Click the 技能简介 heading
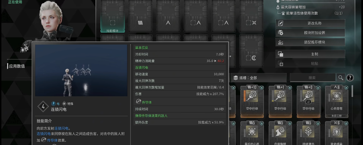 (44, 121)
